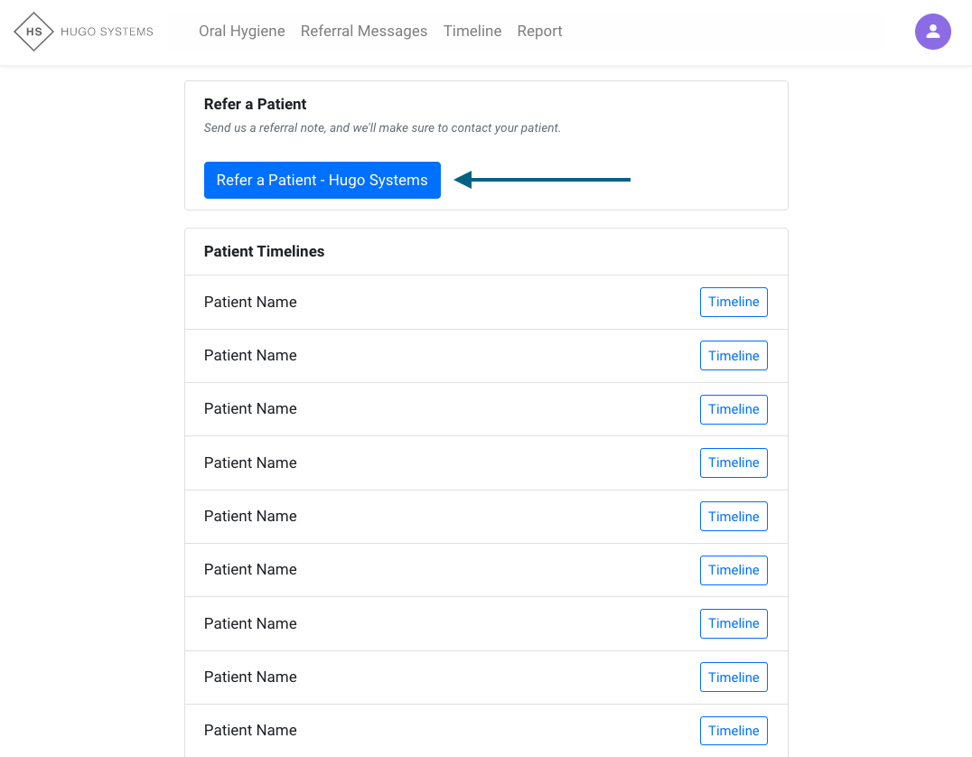The image size is (972, 757).
Task: Select Timeline in the top navigation
Action: coord(472,32)
